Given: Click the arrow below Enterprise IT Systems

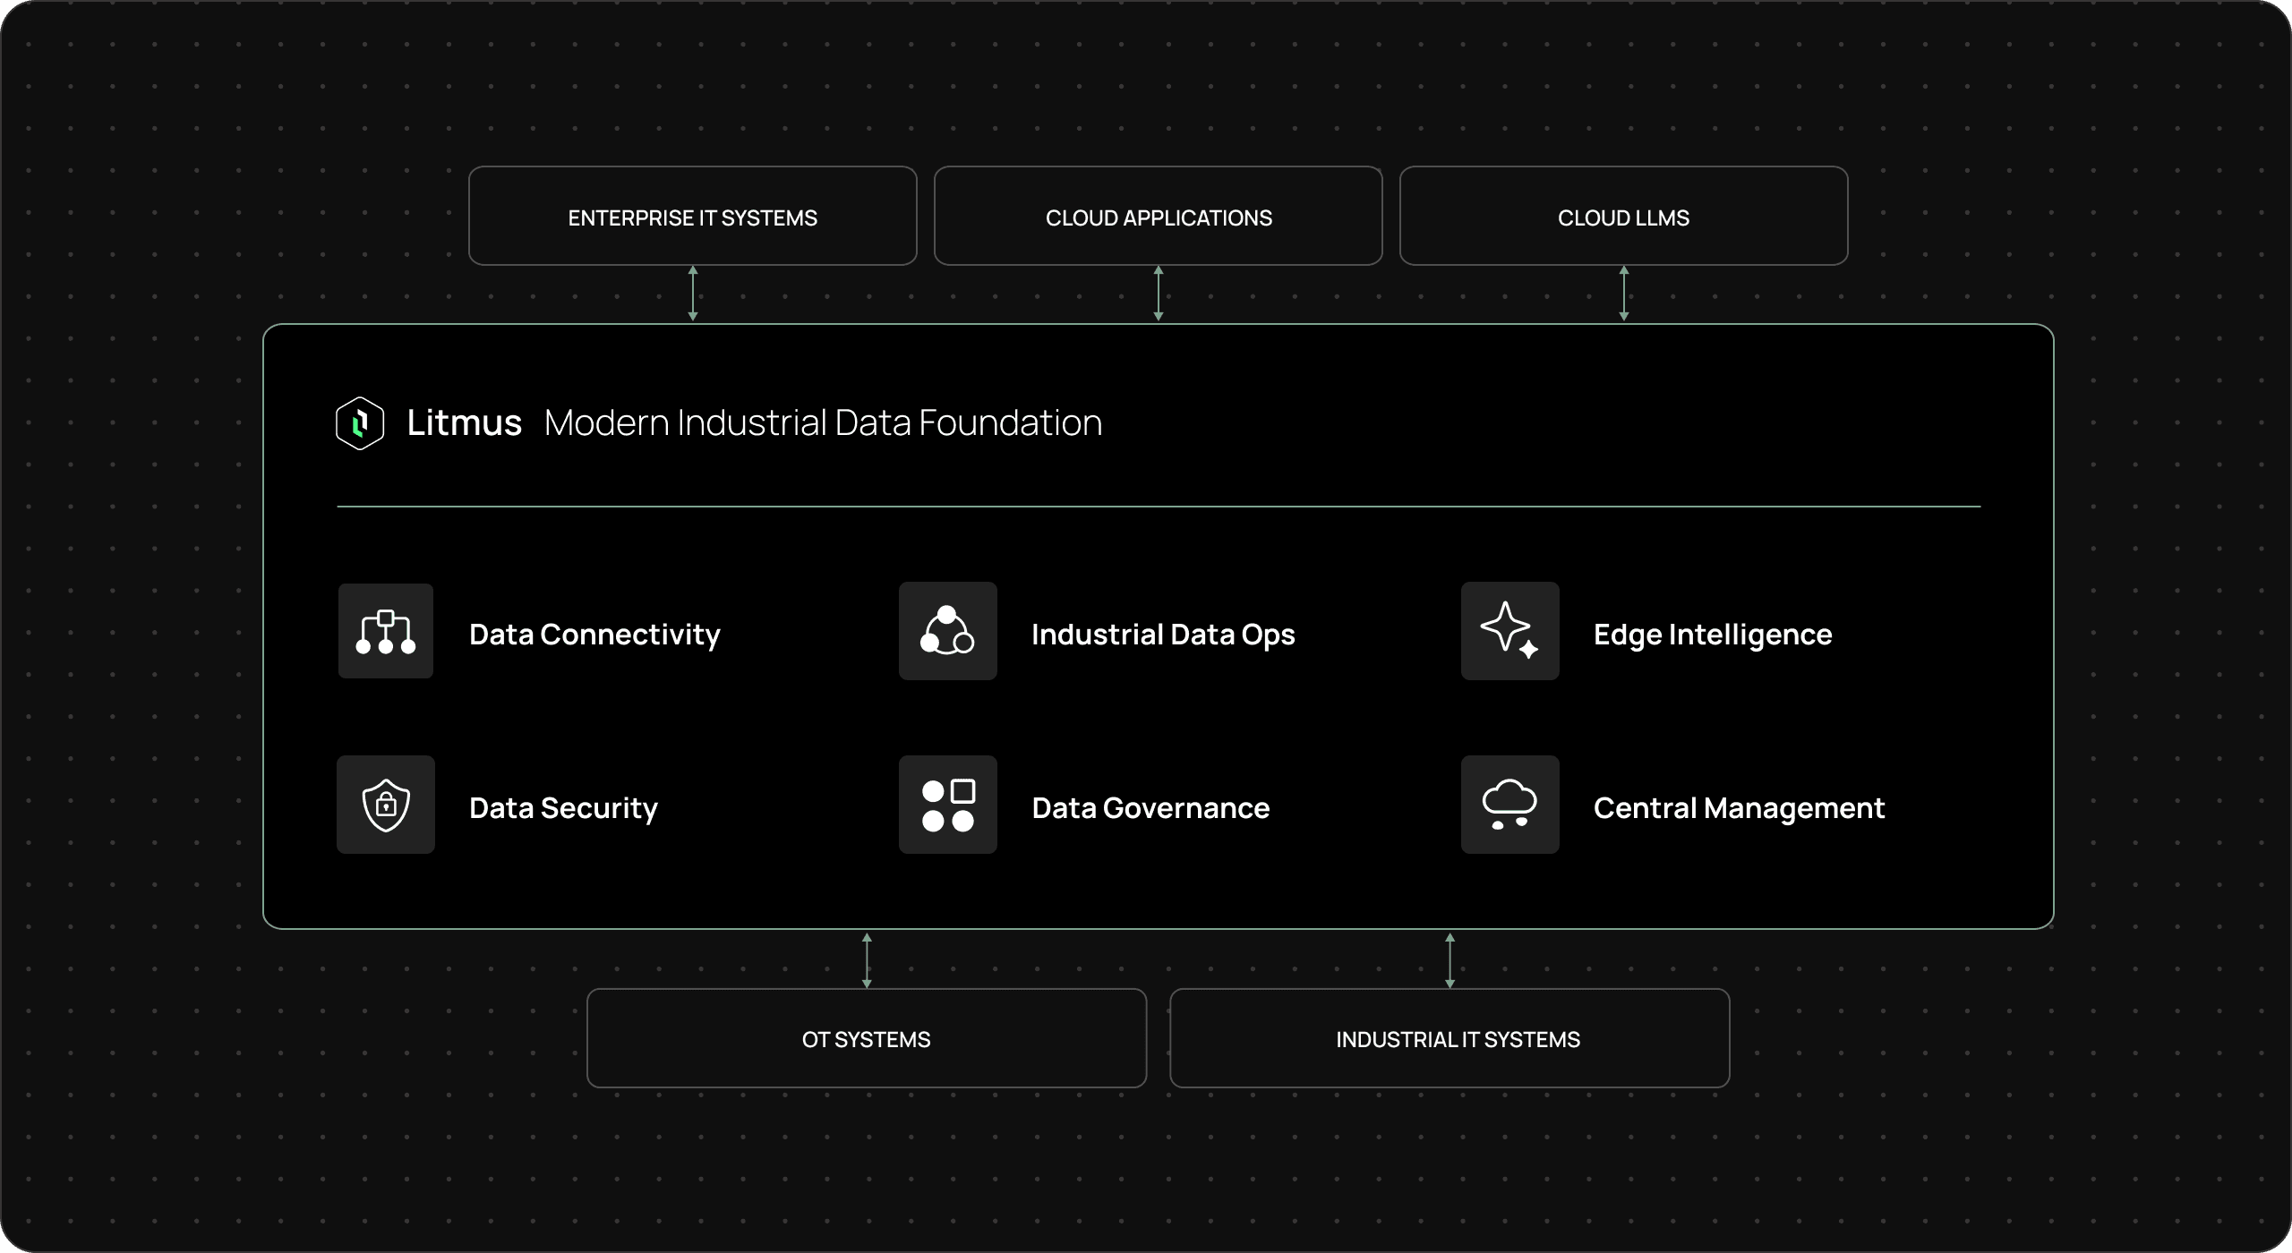Looking at the screenshot, I should [693, 294].
